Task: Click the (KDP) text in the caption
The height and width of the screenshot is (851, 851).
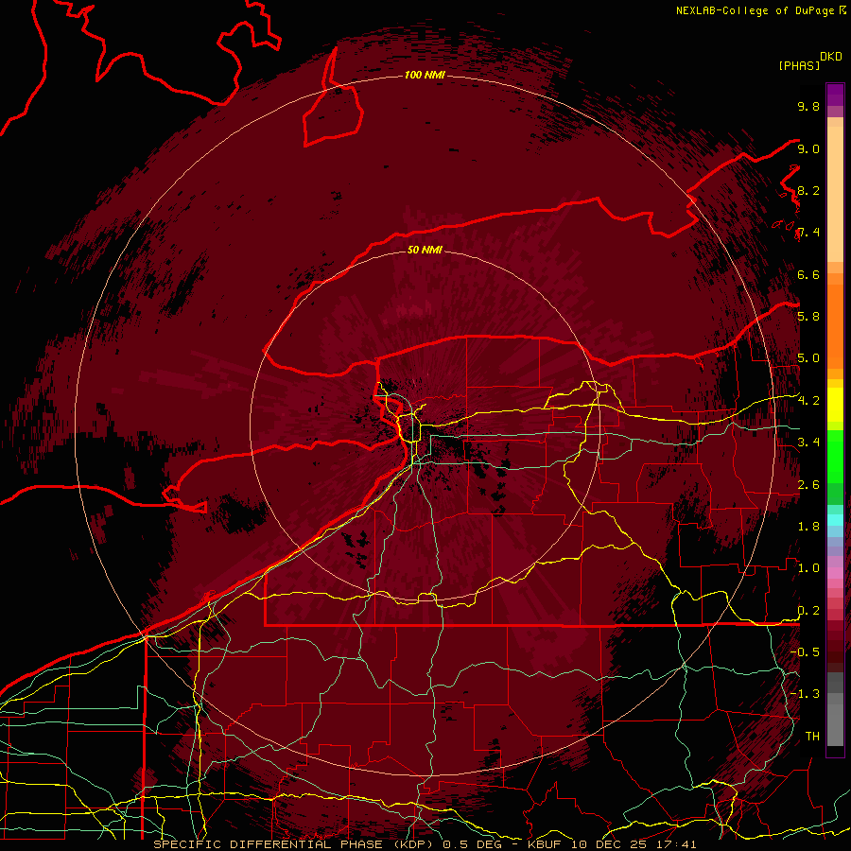Action: pyautogui.click(x=415, y=844)
